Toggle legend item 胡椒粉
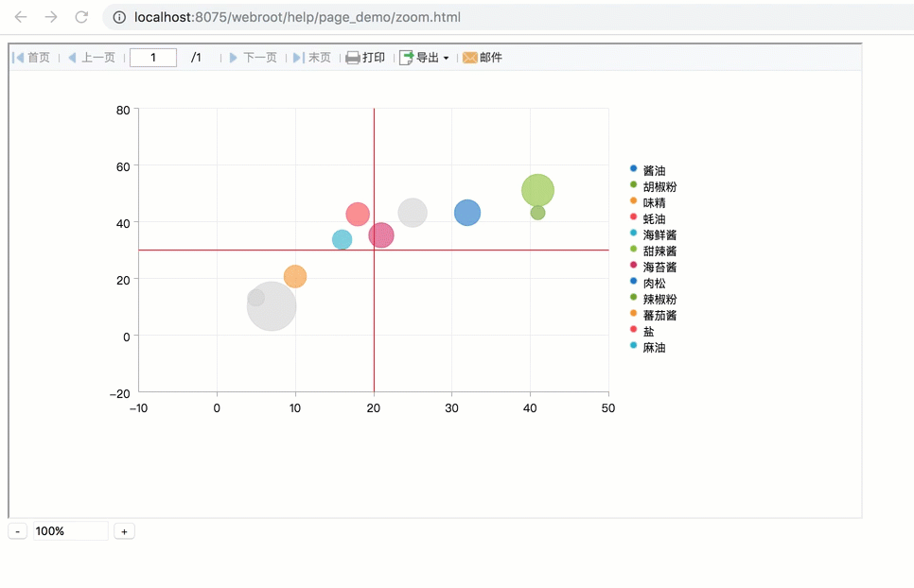The image size is (914, 588). pos(654,187)
